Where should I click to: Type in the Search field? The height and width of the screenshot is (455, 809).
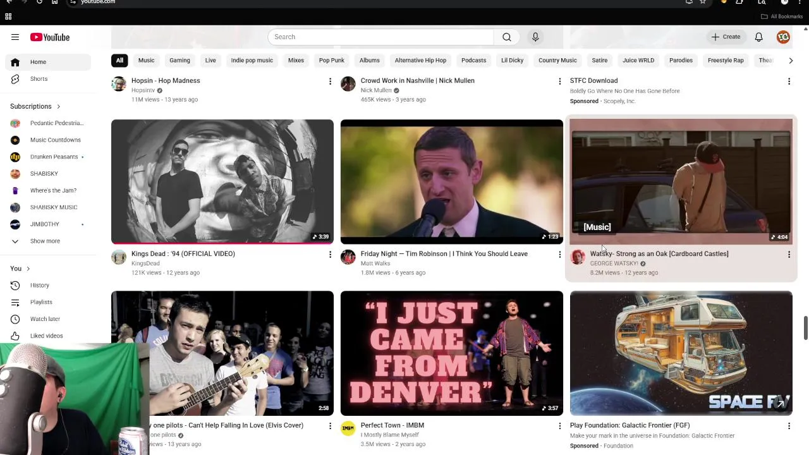click(380, 37)
